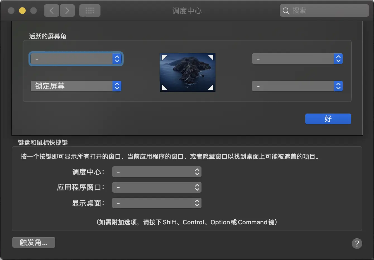Viewport: 374px width, 260px height.
Task: Open help with the question mark button
Action: point(357,244)
